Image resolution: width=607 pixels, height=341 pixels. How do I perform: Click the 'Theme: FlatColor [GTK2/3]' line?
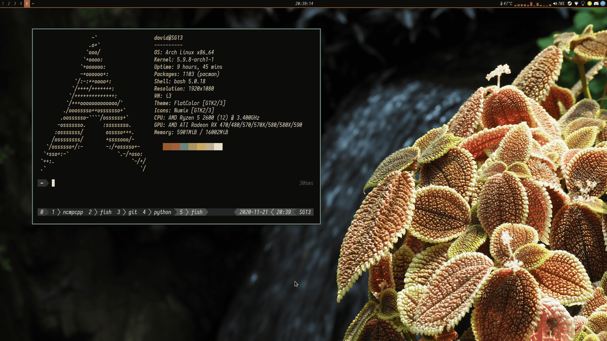click(x=190, y=103)
